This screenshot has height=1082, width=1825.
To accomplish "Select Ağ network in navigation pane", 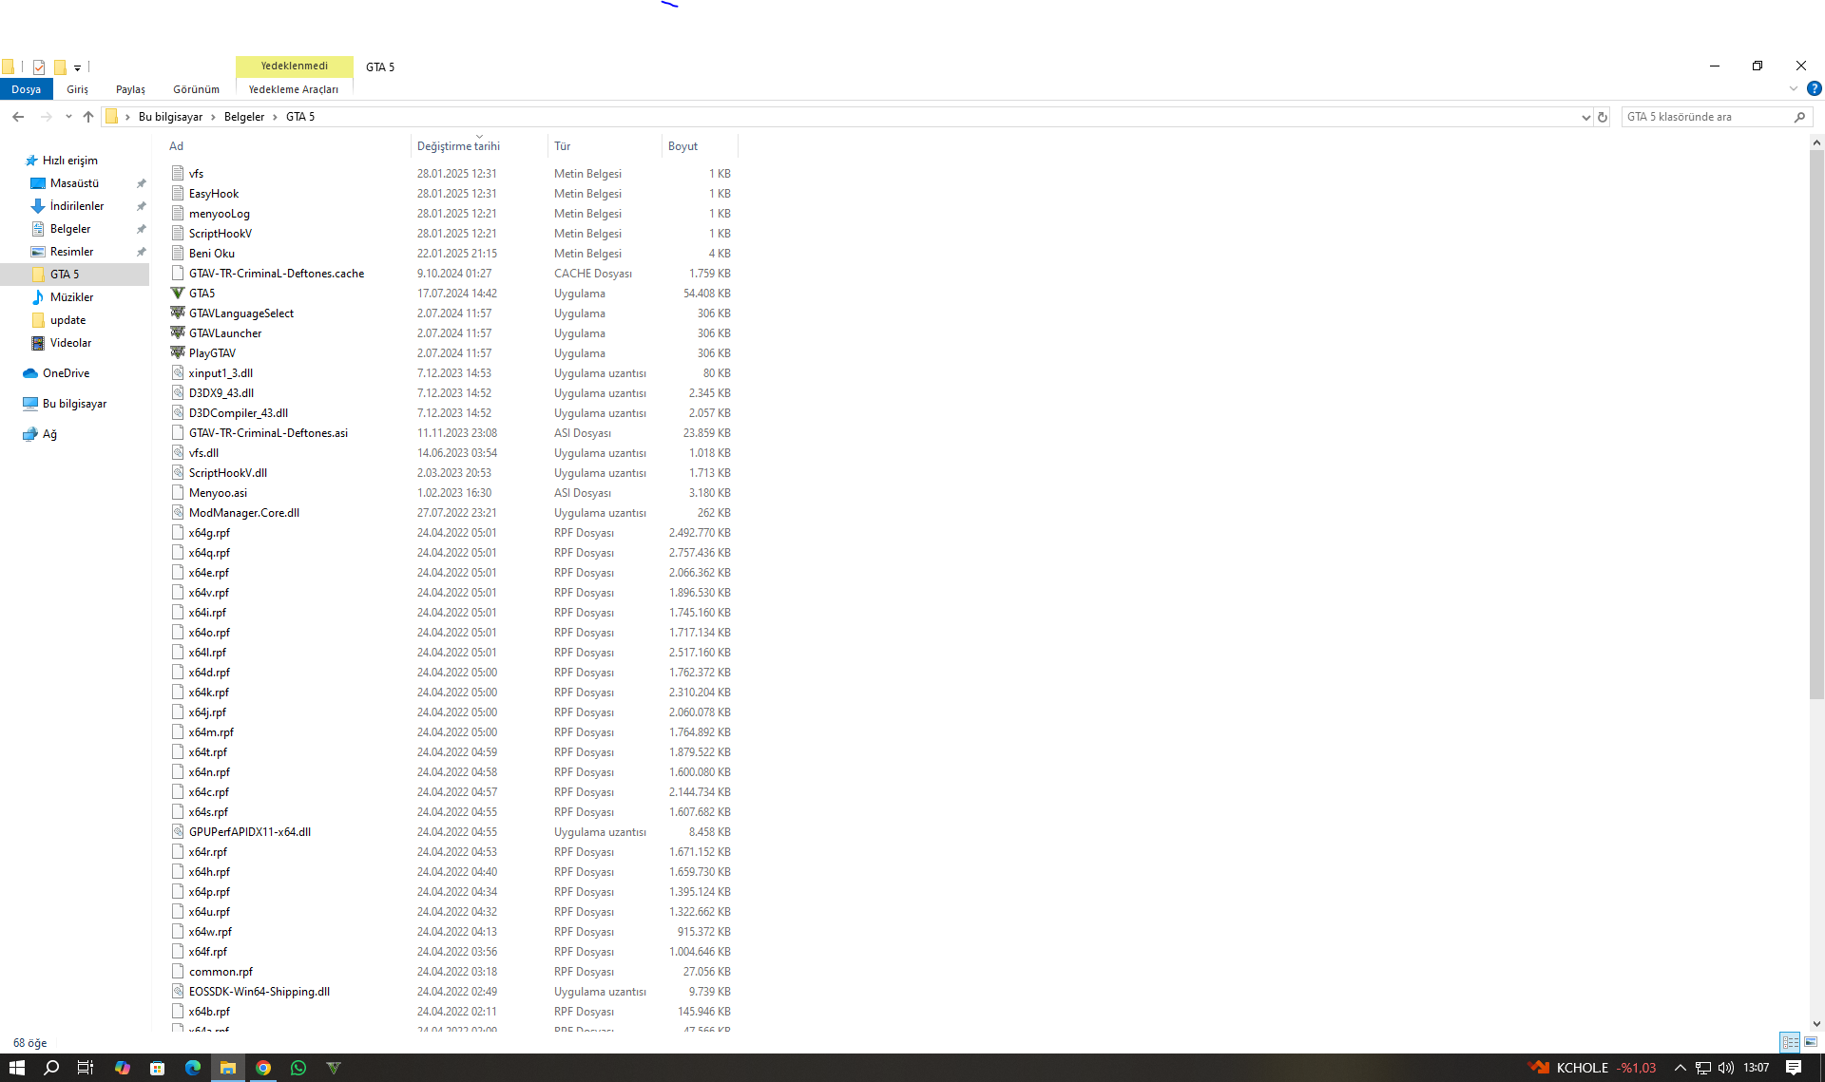I will pos(49,434).
